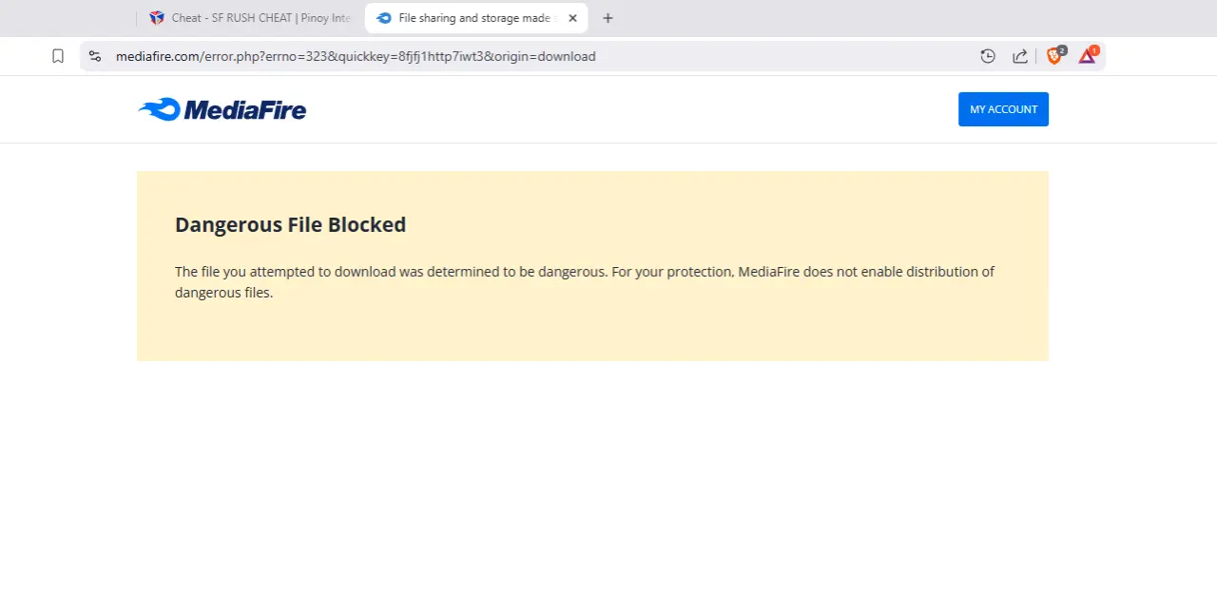Click the dangerous file explanation paragraph
Viewport: 1217px width, 593px height.
[x=585, y=282]
